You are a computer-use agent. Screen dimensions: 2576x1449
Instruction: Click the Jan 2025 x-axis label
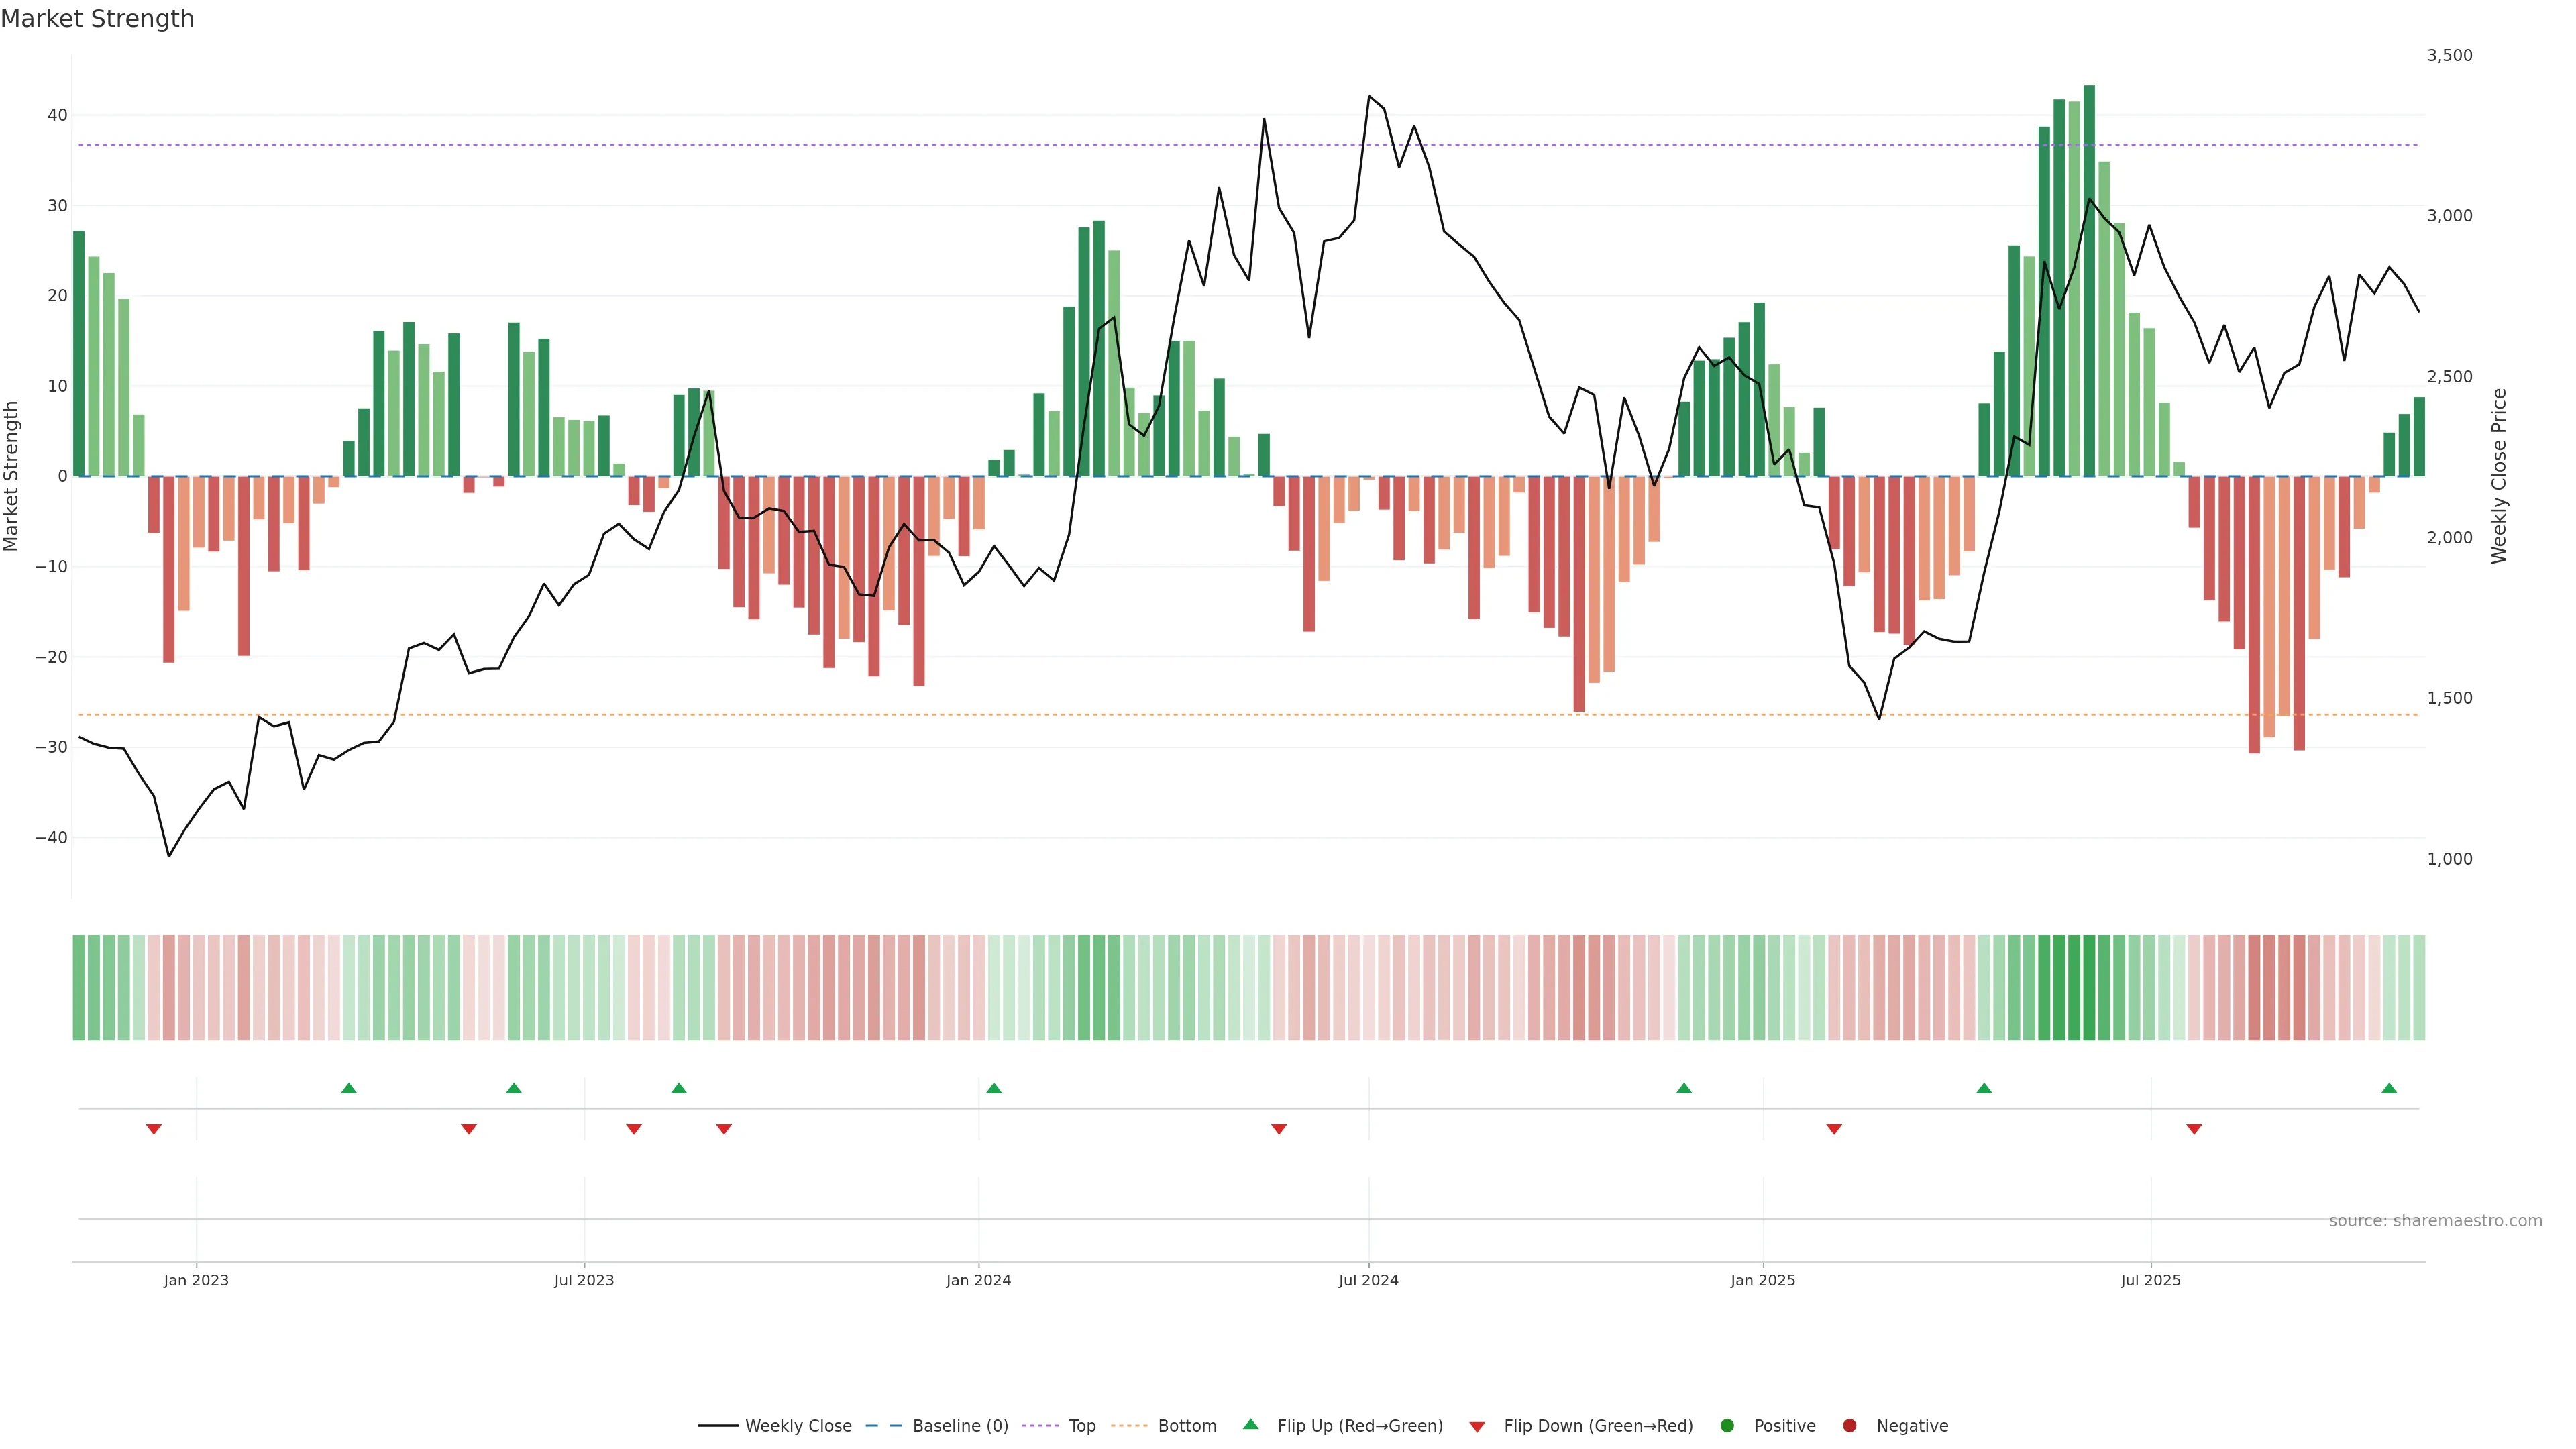1763,1280
